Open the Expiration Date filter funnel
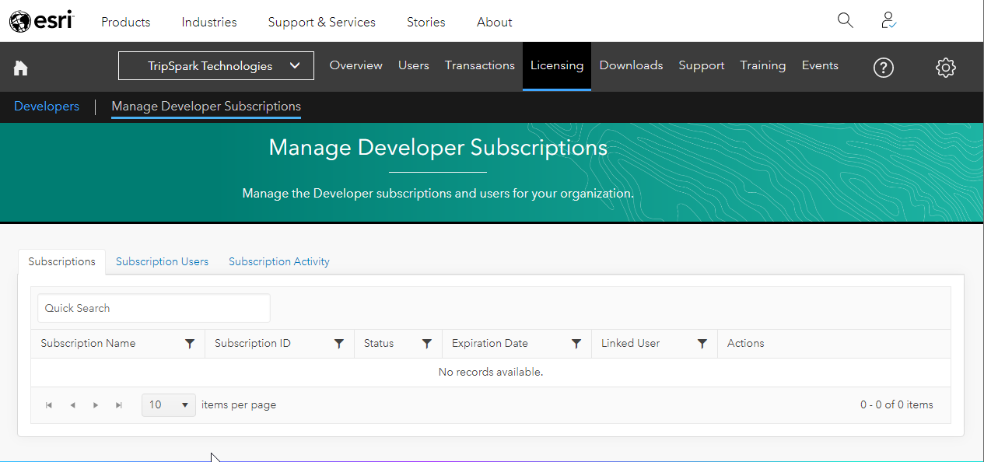984x462 pixels. tap(576, 343)
